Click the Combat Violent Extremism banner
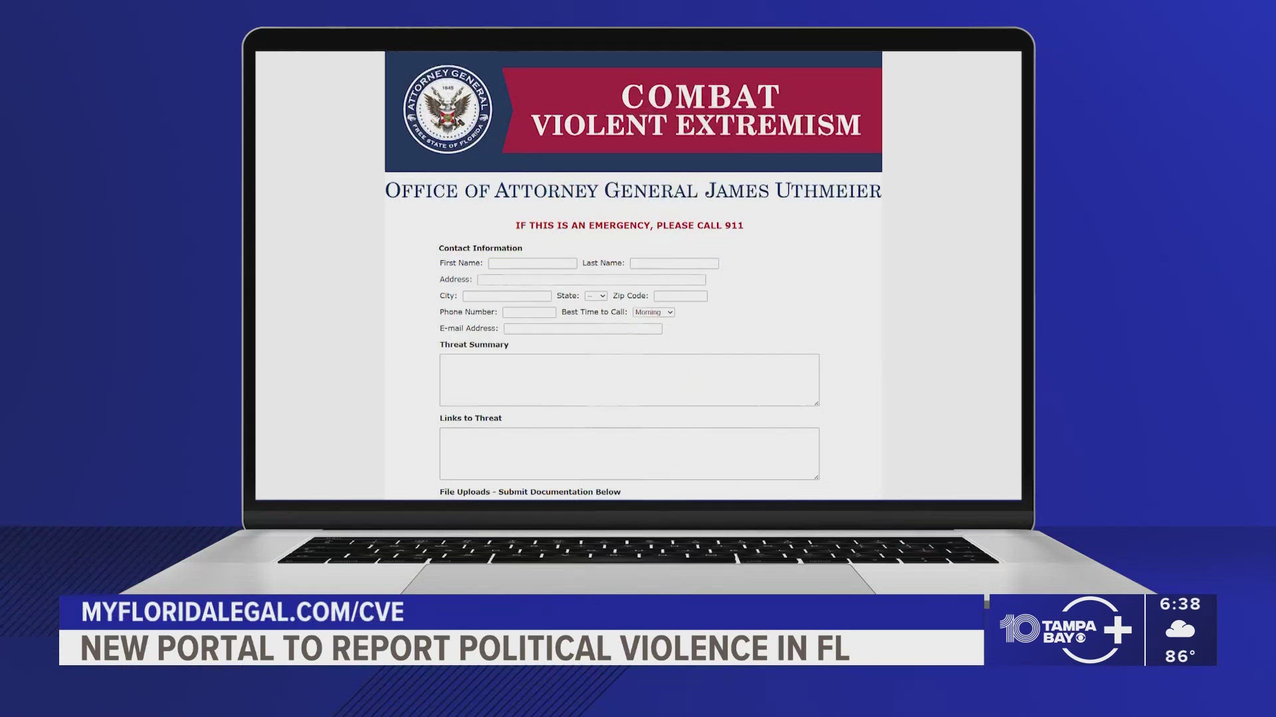The width and height of the screenshot is (1276, 717). (694, 110)
